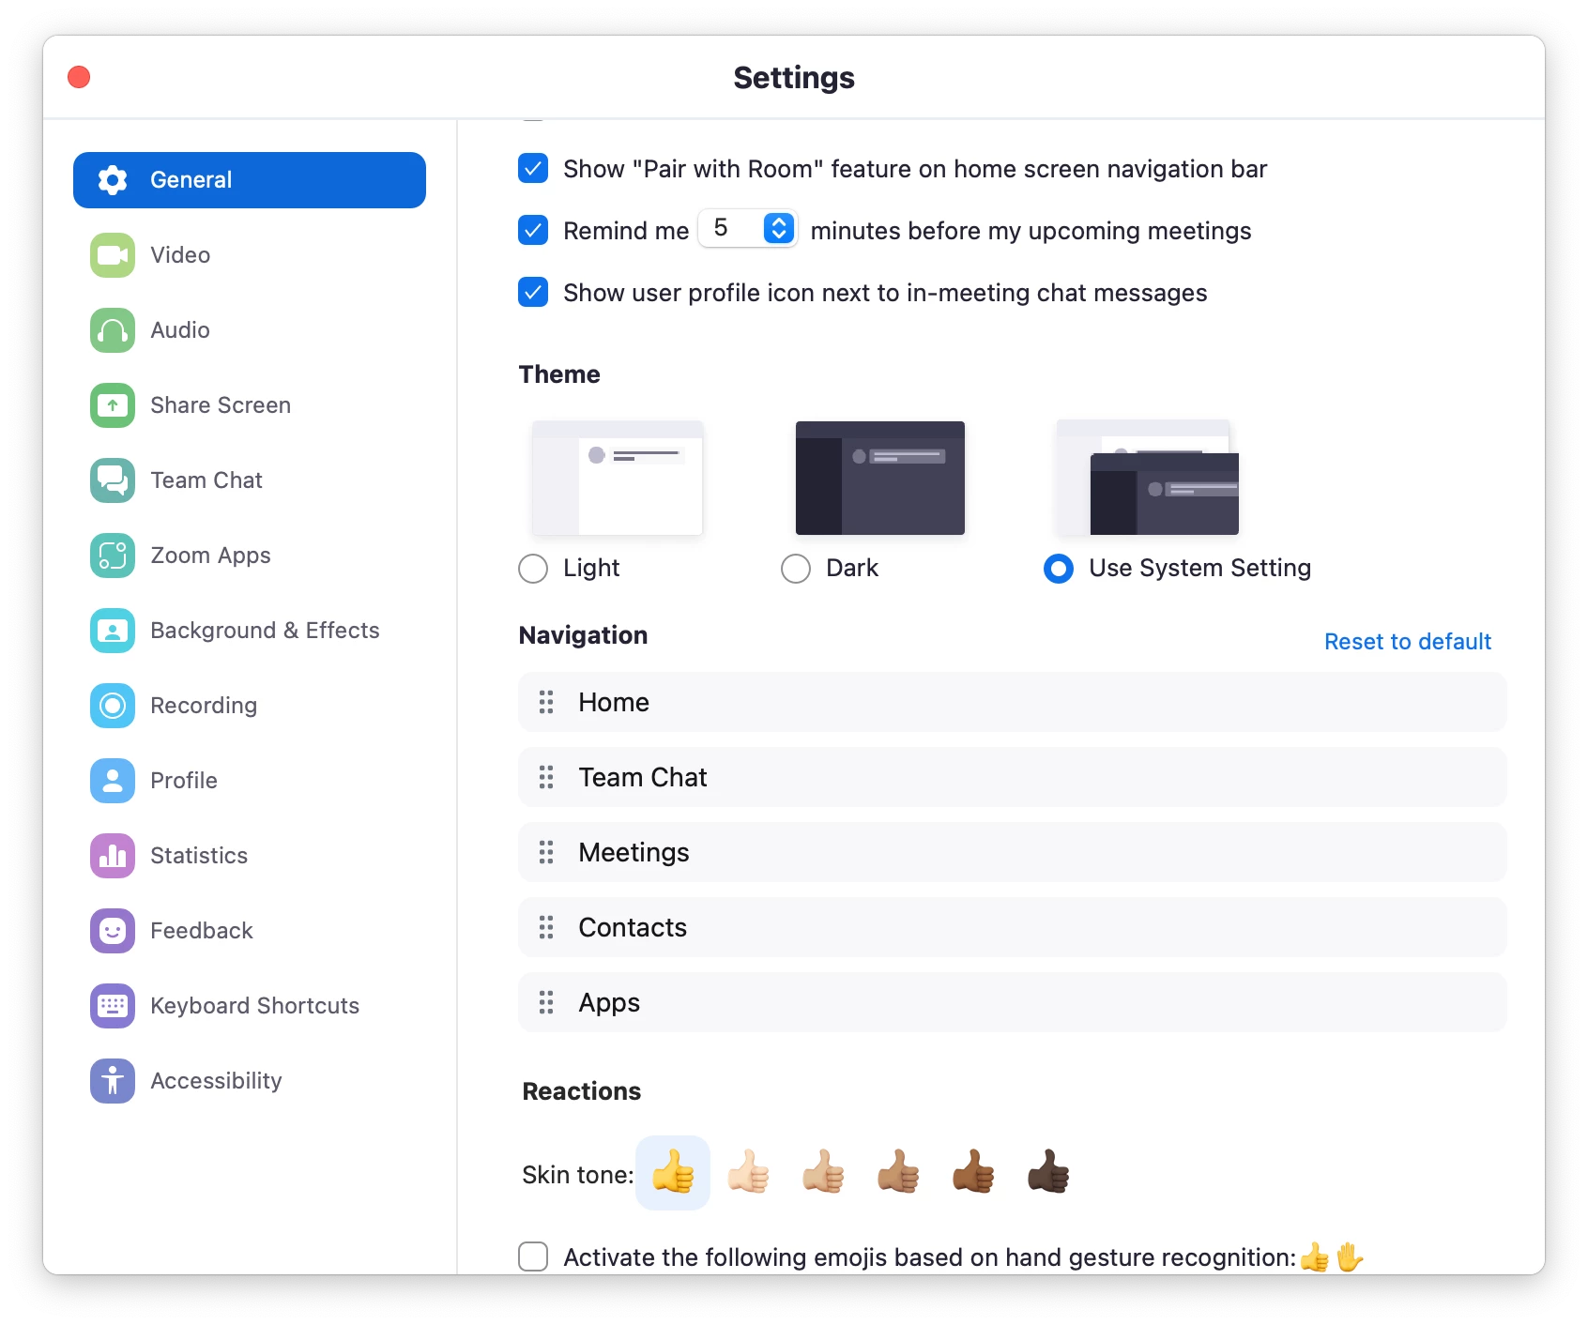Click the Statistics bar chart icon

pyautogui.click(x=113, y=856)
